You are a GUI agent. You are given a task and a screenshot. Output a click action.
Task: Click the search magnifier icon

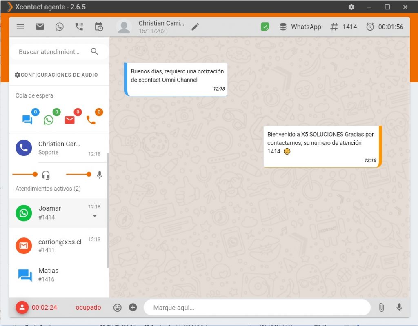pyautogui.click(x=94, y=51)
